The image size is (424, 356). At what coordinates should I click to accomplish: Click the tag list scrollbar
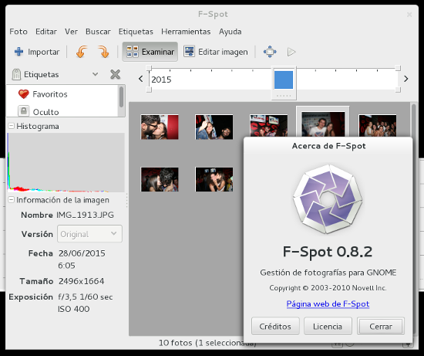click(121, 97)
